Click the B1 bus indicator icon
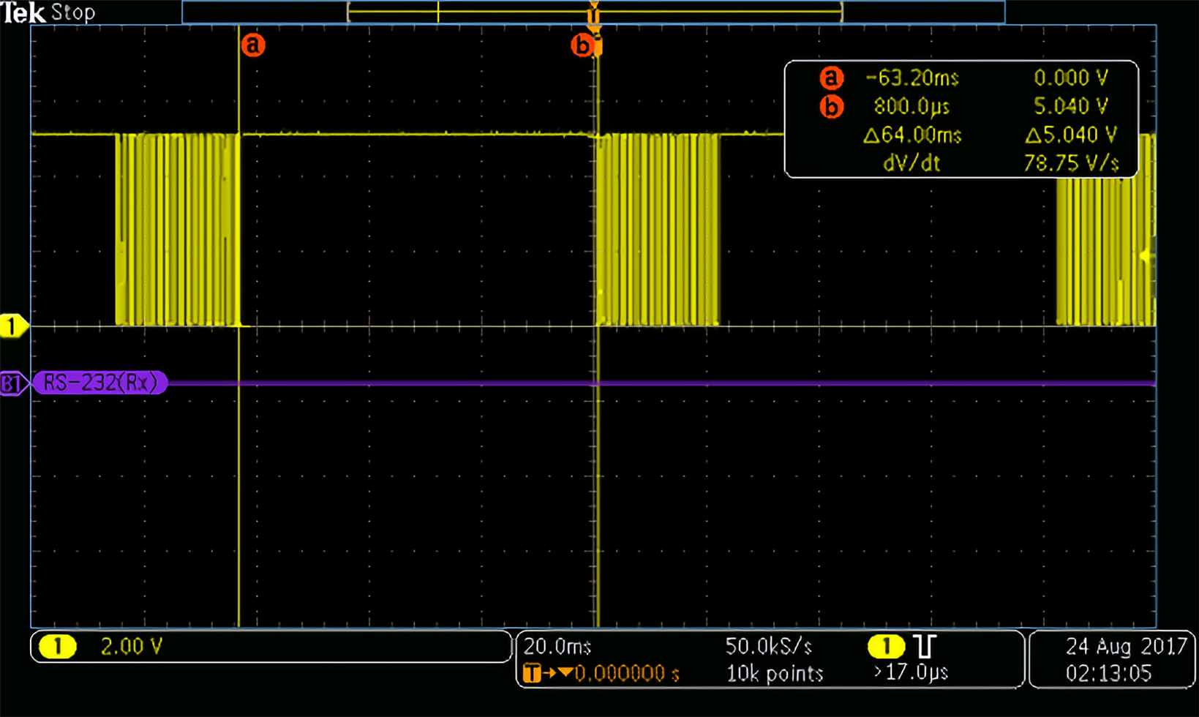1199x717 pixels. [12, 383]
